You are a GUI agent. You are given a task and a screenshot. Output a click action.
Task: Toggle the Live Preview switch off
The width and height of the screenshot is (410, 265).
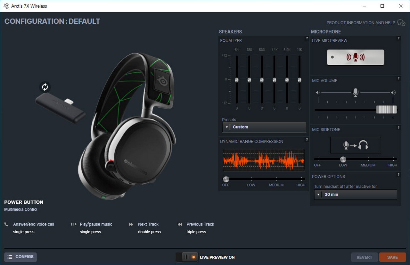(187, 257)
